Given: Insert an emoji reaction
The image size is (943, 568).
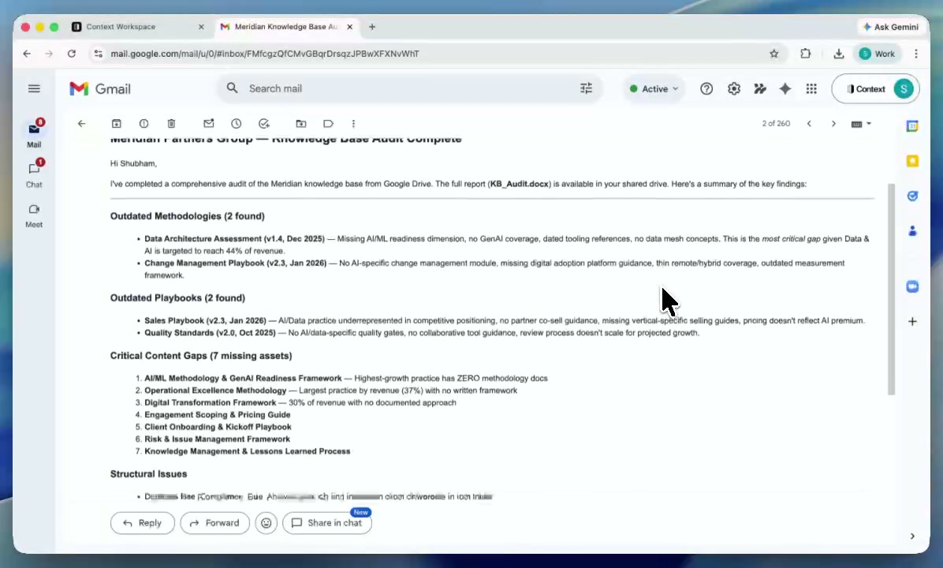Looking at the screenshot, I should click(266, 523).
